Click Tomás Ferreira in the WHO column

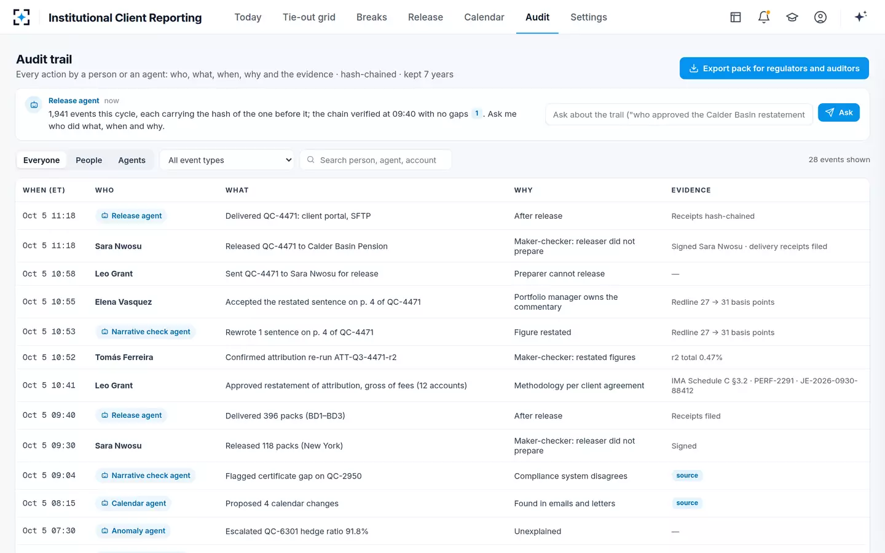coord(124,357)
